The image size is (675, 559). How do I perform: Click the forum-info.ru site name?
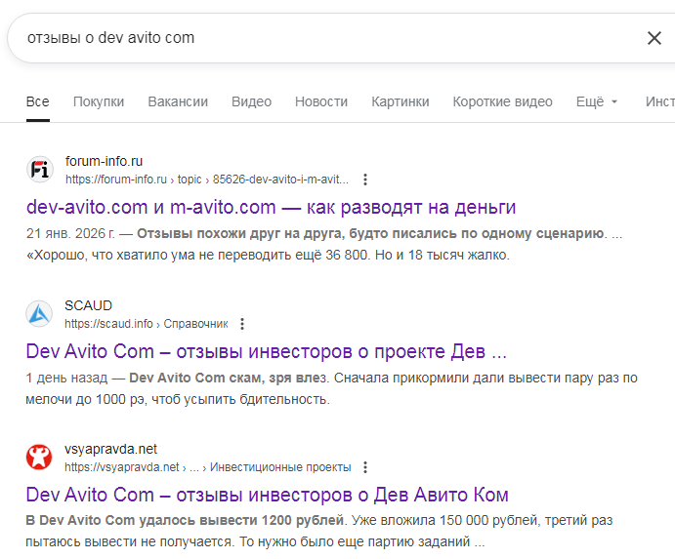[x=104, y=161]
